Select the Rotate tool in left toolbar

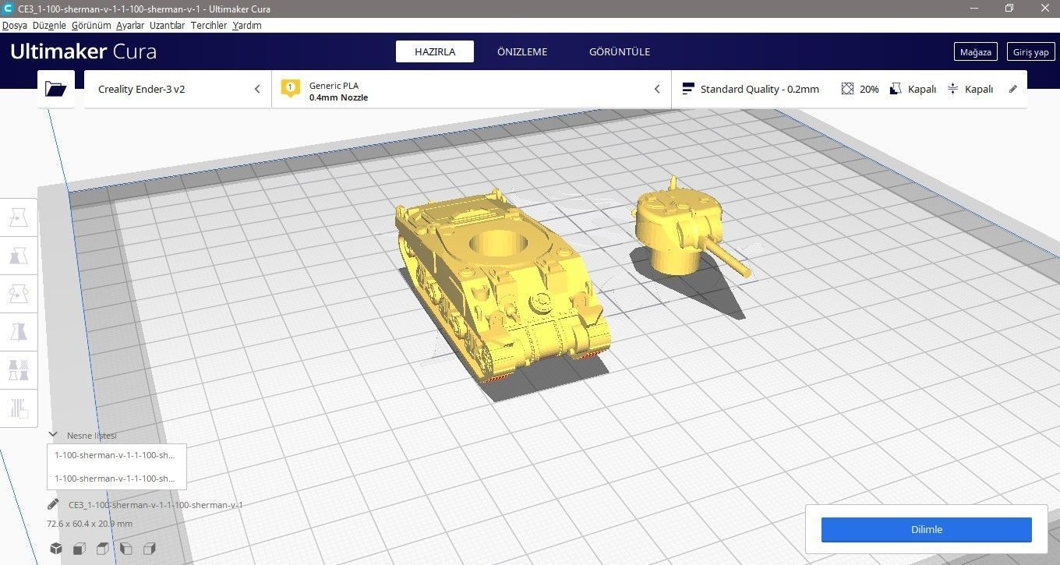19,294
